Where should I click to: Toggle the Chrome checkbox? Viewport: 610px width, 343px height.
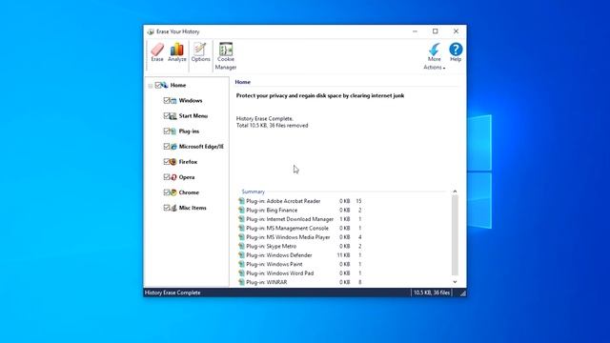pos(167,192)
